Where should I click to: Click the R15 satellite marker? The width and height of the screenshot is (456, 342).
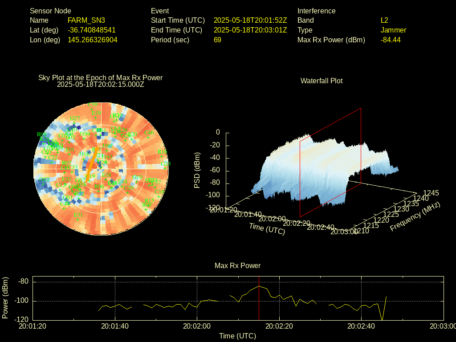point(149,205)
